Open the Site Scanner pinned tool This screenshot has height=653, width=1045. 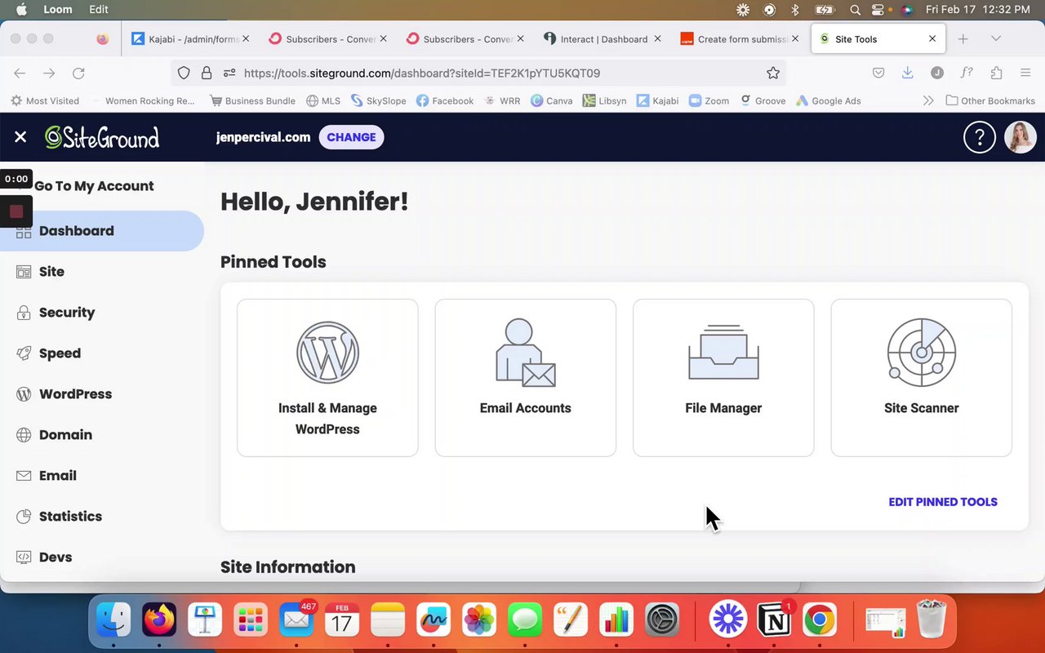(922, 378)
